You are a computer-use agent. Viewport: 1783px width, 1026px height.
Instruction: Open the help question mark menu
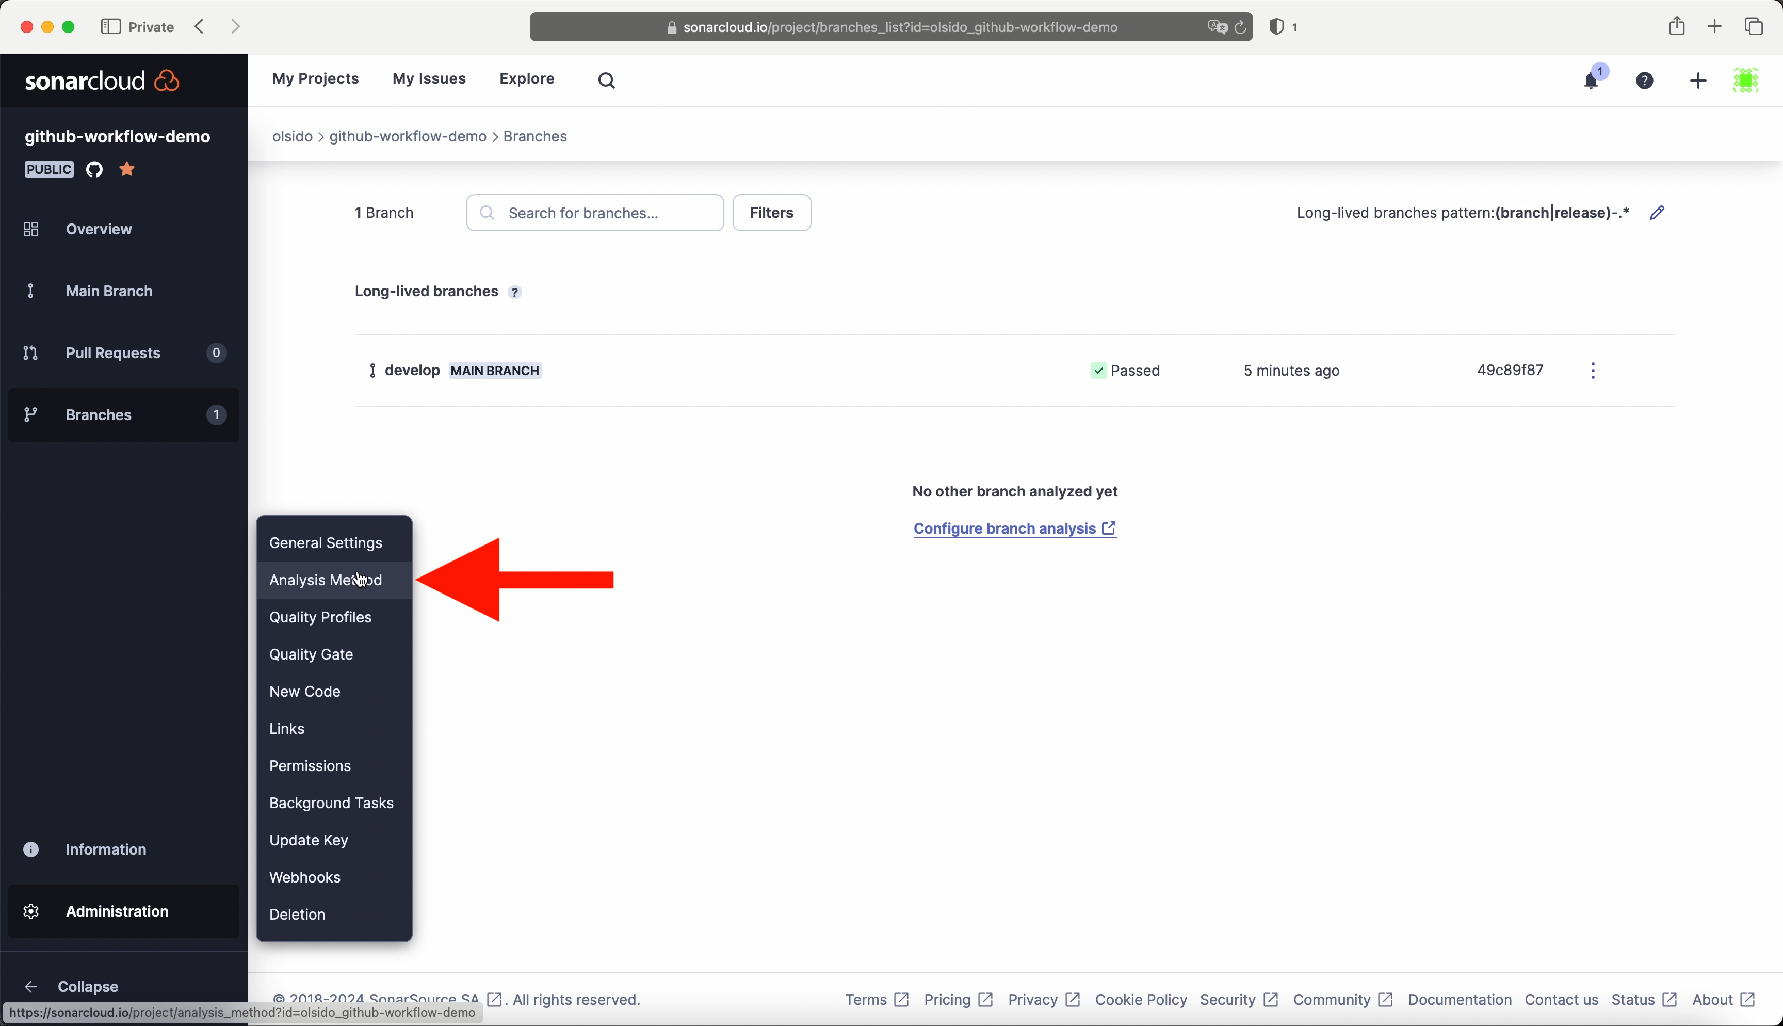pos(1644,81)
